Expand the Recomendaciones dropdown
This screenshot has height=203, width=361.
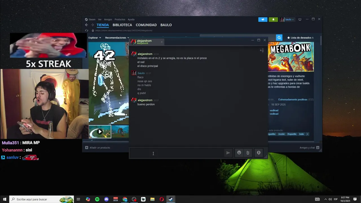pyautogui.click(x=117, y=37)
